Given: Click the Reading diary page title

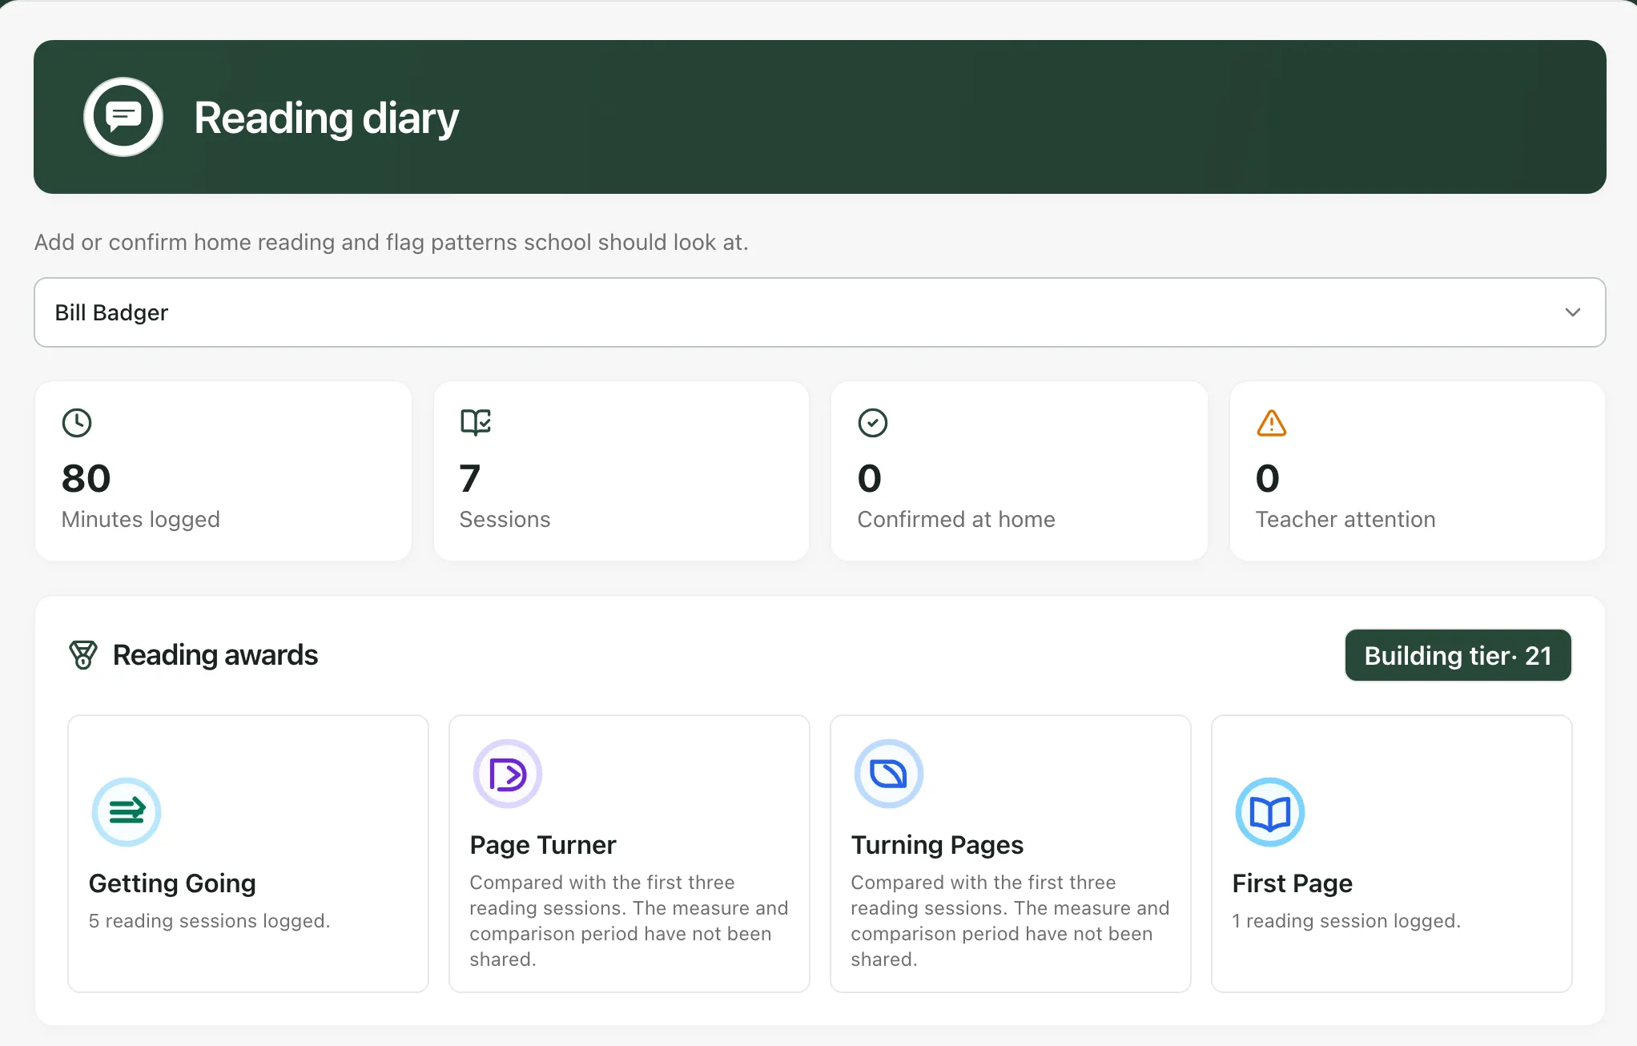Looking at the screenshot, I should 327,119.
